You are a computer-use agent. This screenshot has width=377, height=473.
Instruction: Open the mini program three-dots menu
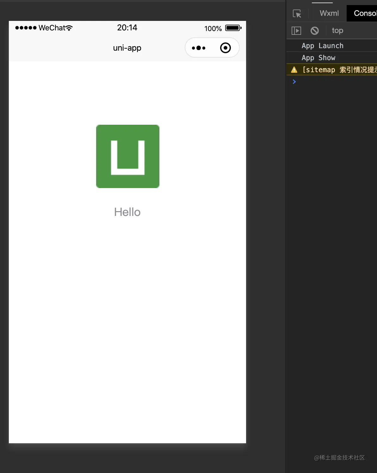199,48
